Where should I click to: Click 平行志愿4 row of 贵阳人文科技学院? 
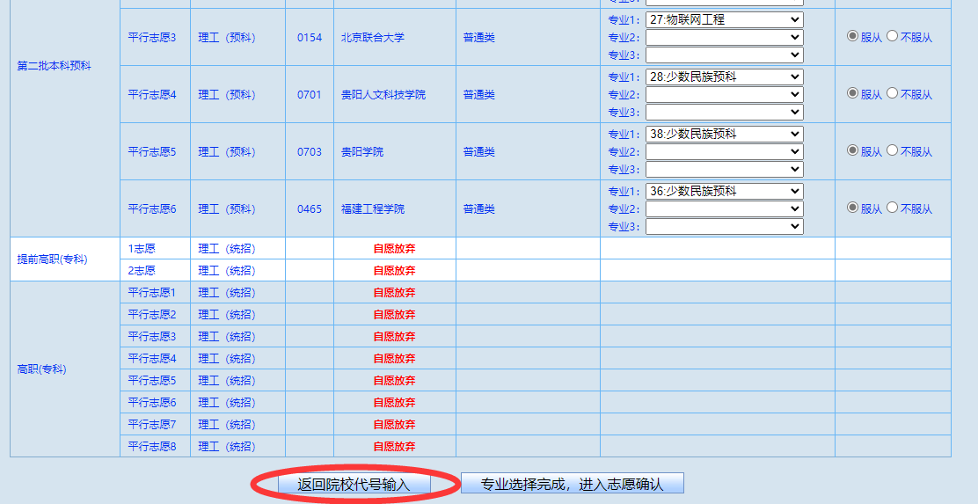[x=152, y=95]
